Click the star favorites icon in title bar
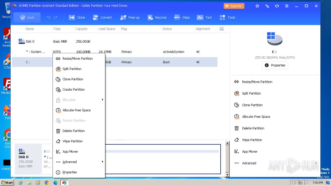Screen dimensions: 331x186 click(257, 6)
